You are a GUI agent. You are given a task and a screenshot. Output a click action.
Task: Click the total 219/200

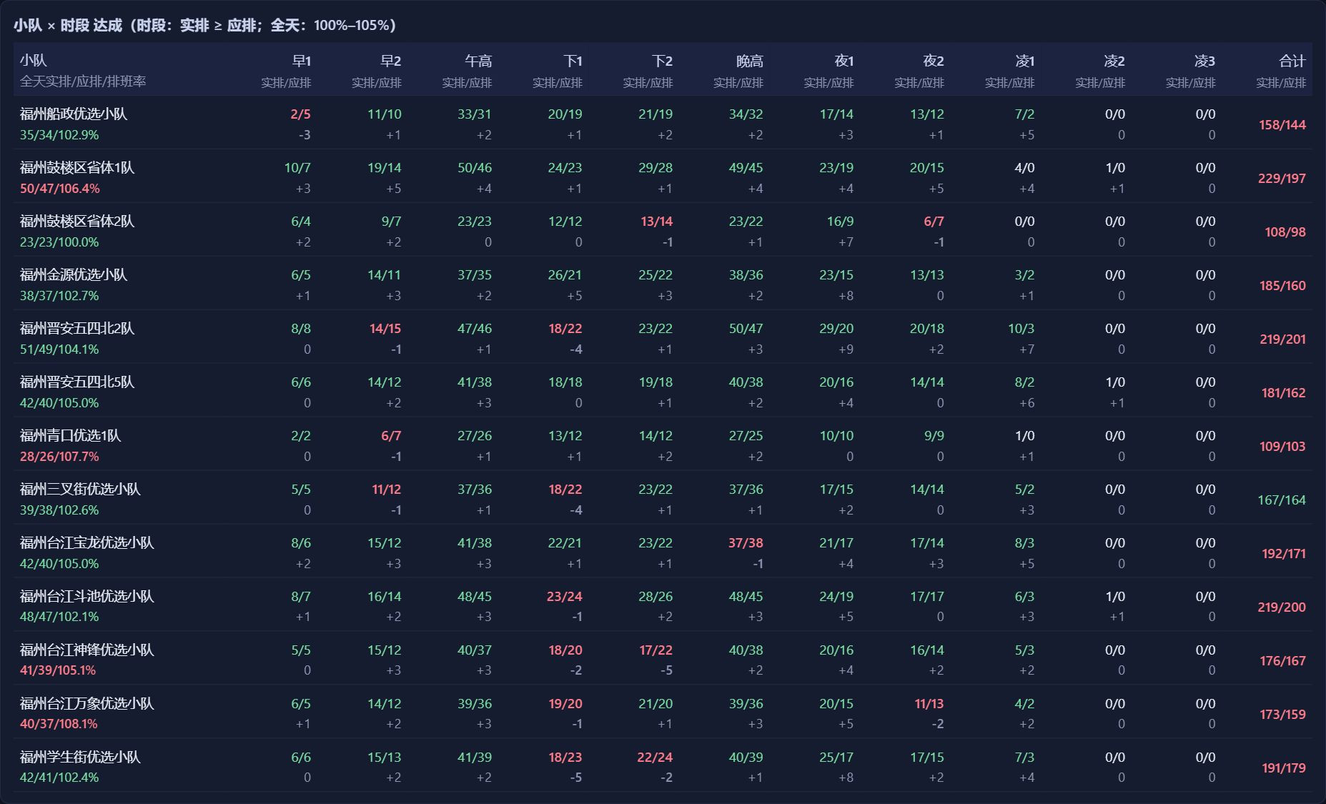point(1282,607)
